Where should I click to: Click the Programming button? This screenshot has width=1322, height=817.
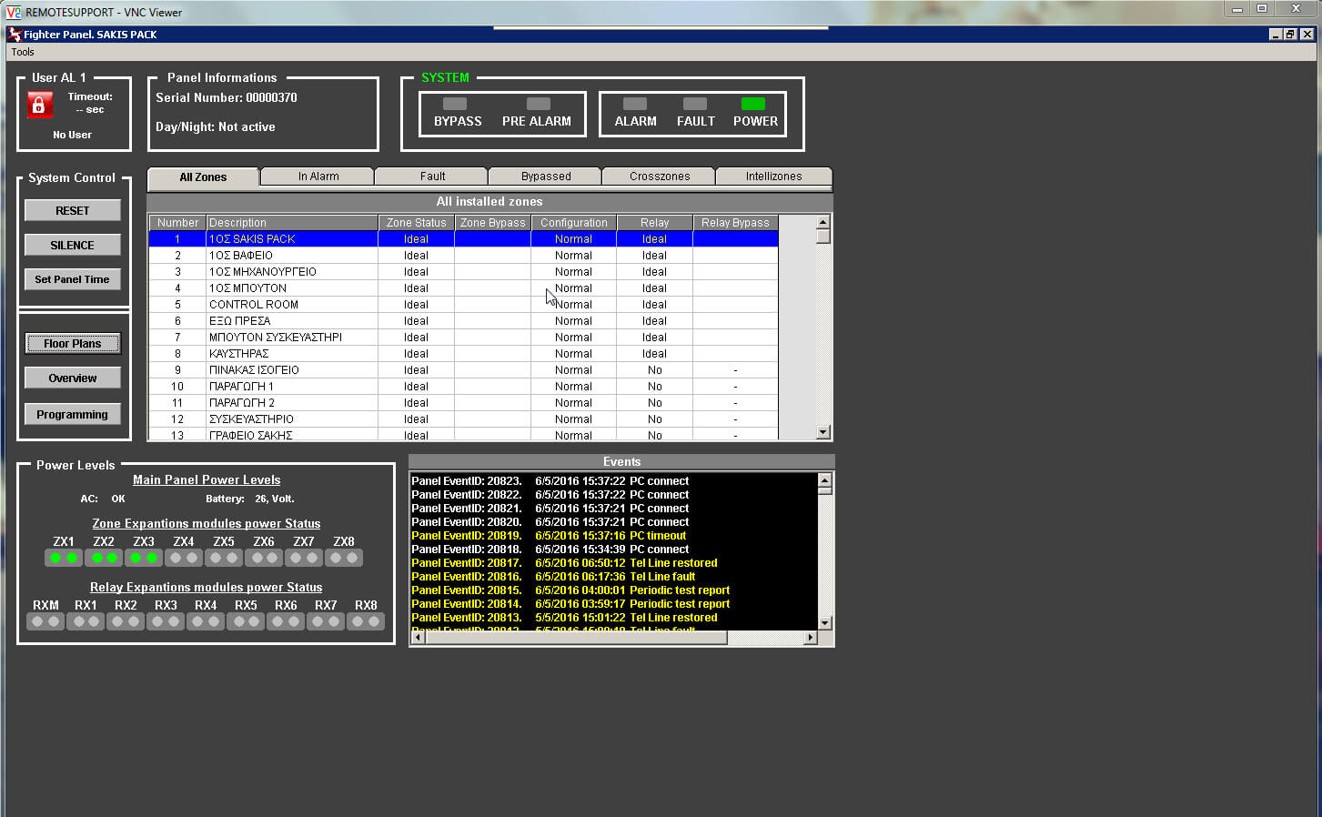tap(73, 414)
